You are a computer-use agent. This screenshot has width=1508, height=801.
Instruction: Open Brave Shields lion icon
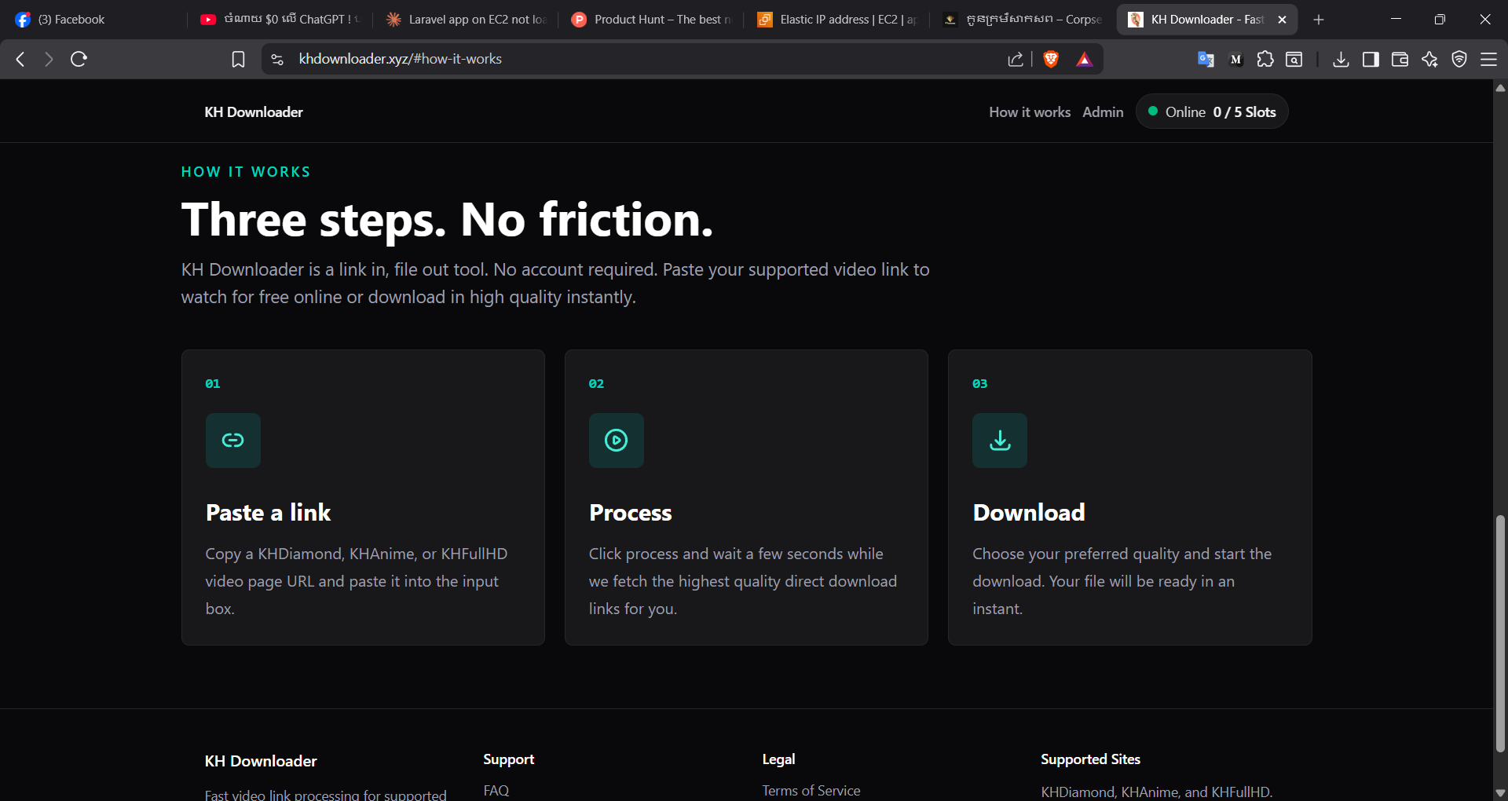click(1051, 59)
